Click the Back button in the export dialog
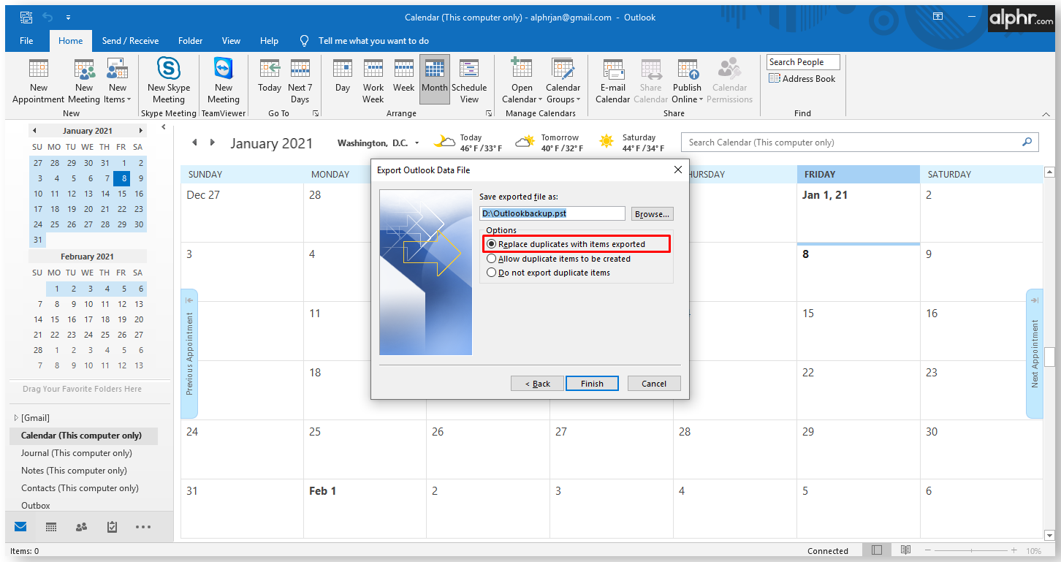 537,384
